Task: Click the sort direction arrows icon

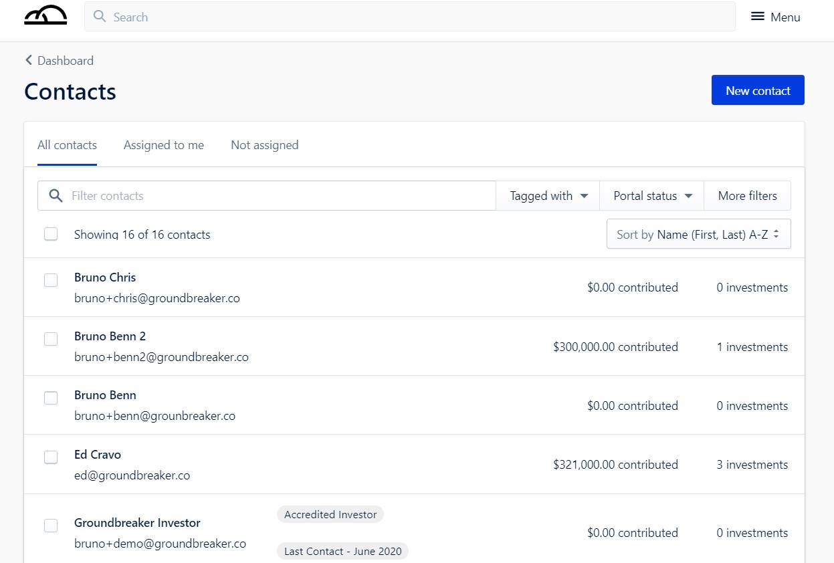Action: click(x=775, y=234)
